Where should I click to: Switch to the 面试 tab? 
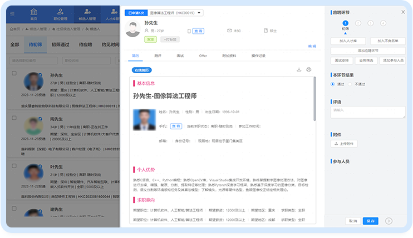180,56
